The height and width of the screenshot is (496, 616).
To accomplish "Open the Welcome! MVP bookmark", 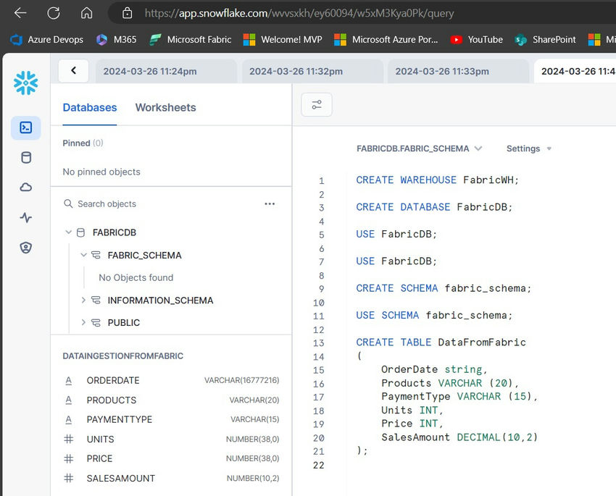I will click(x=283, y=40).
